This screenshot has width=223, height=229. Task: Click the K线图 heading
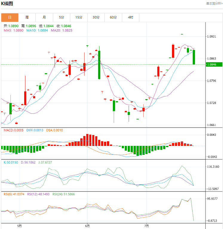[7, 4]
